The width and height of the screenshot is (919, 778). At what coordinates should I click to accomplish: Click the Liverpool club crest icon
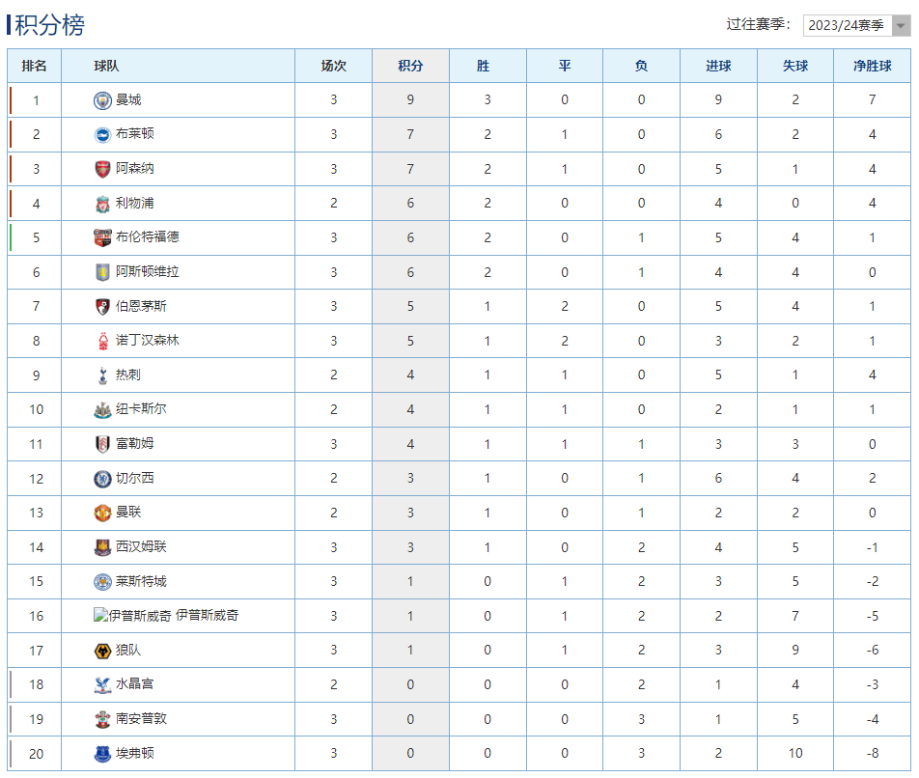(x=102, y=204)
